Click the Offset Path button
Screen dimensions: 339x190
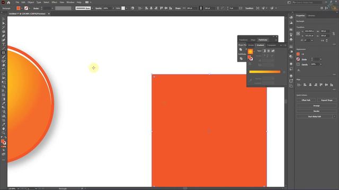point(306,100)
